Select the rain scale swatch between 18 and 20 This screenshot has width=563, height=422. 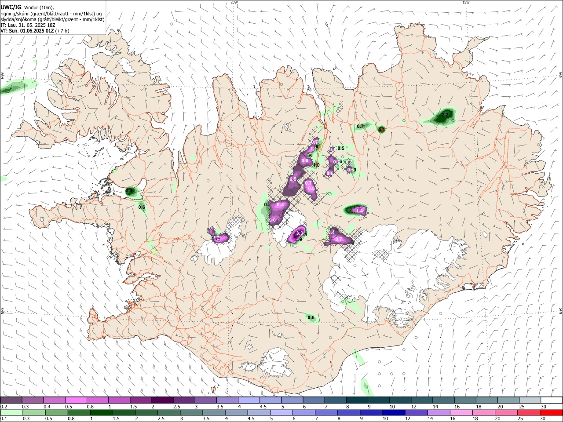pos(484,412)
